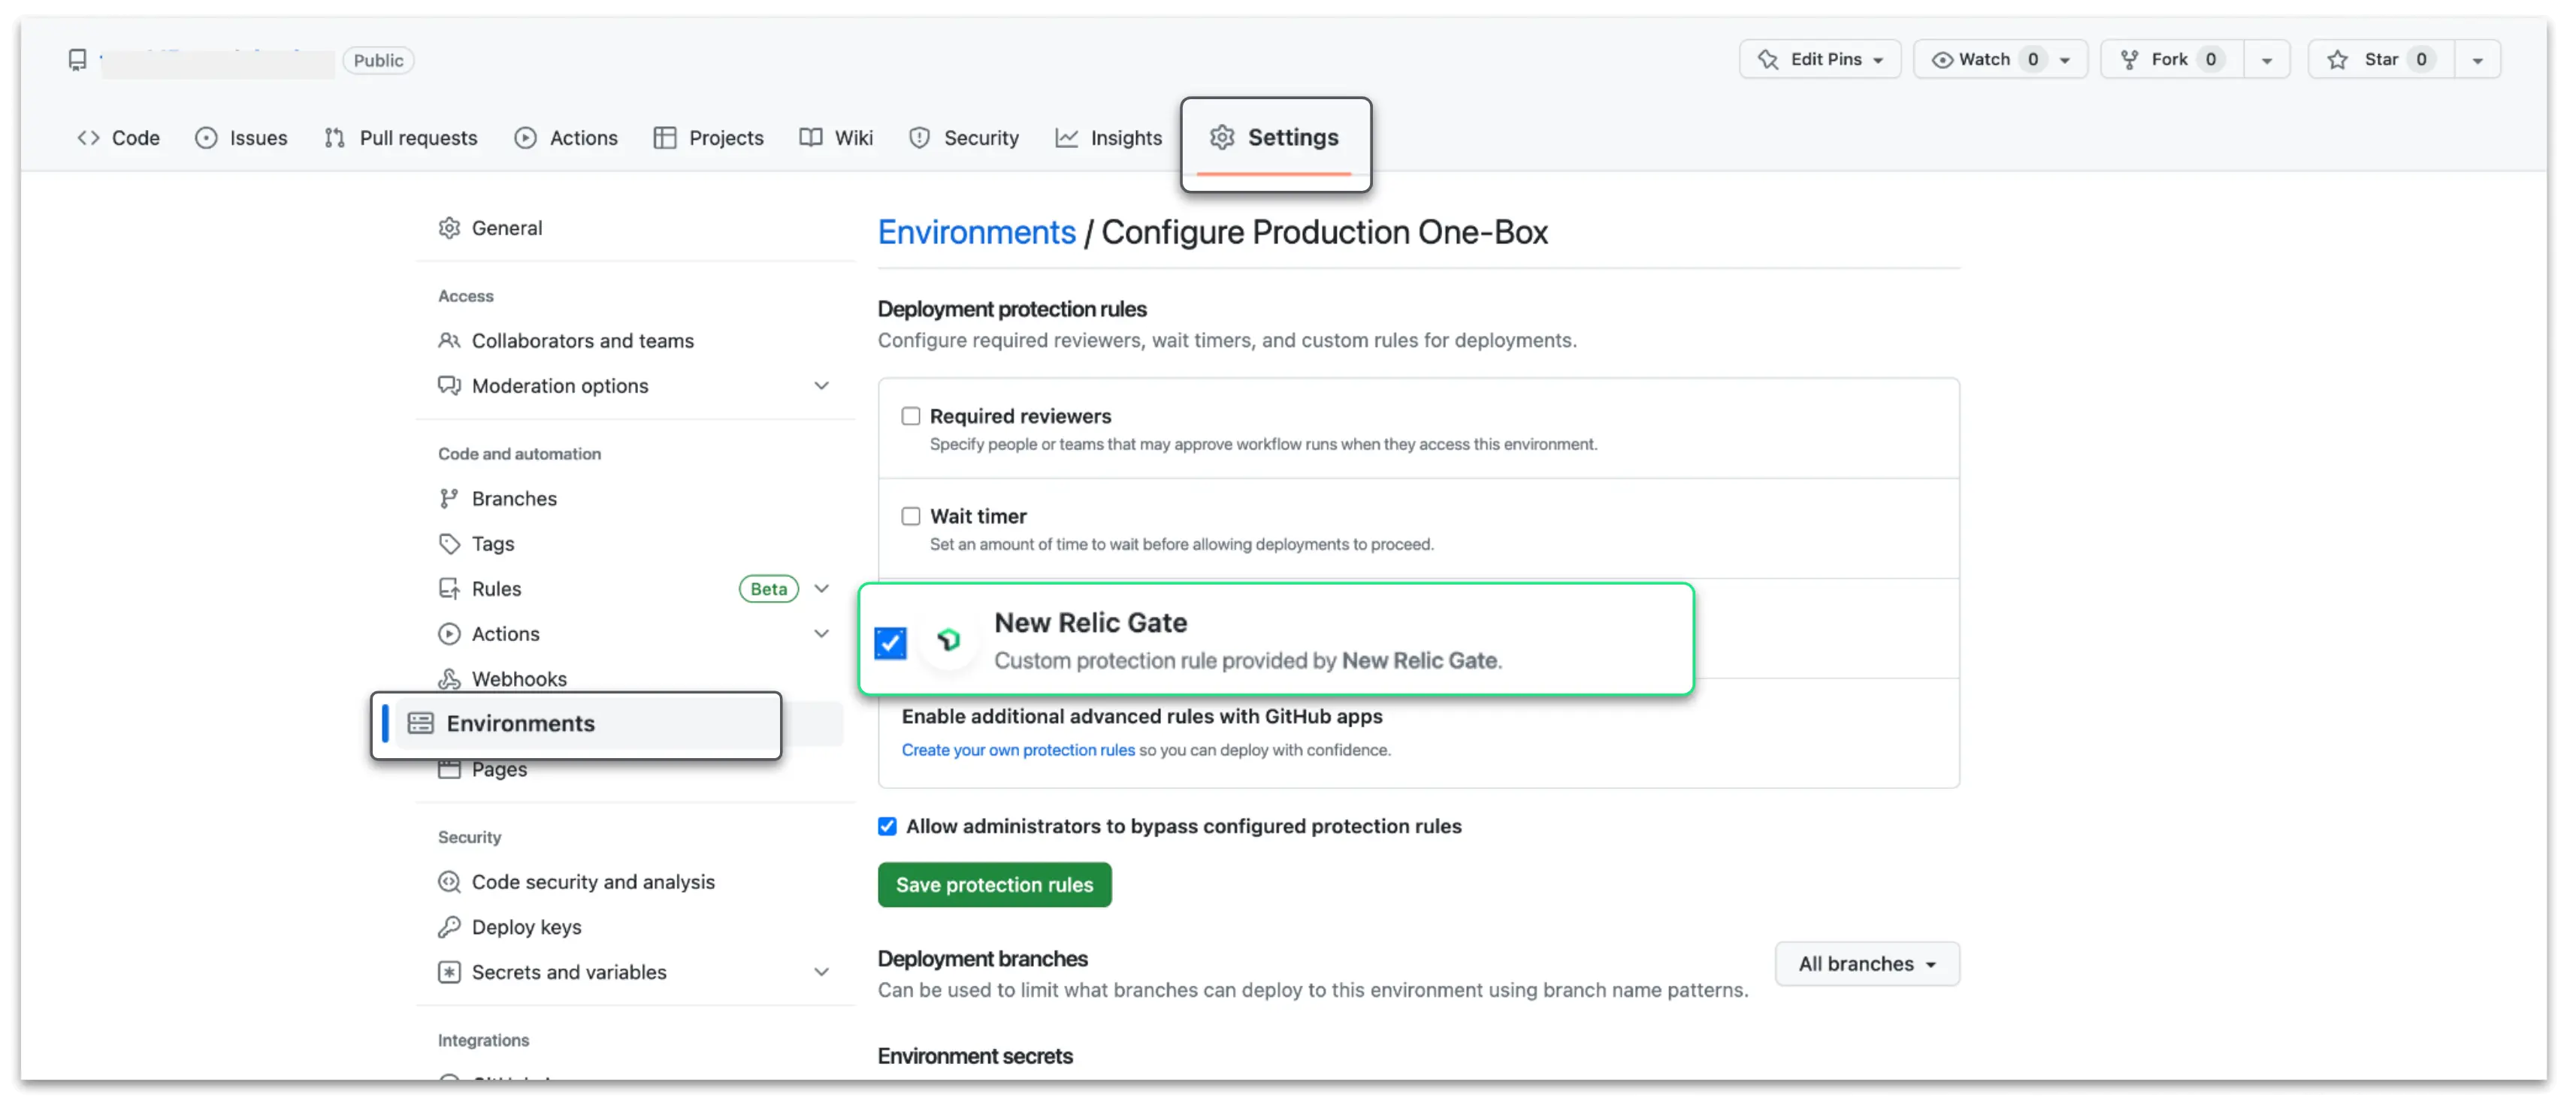Open the Insights tab via its graph icon
2576x1109 pixels.
1068,137
